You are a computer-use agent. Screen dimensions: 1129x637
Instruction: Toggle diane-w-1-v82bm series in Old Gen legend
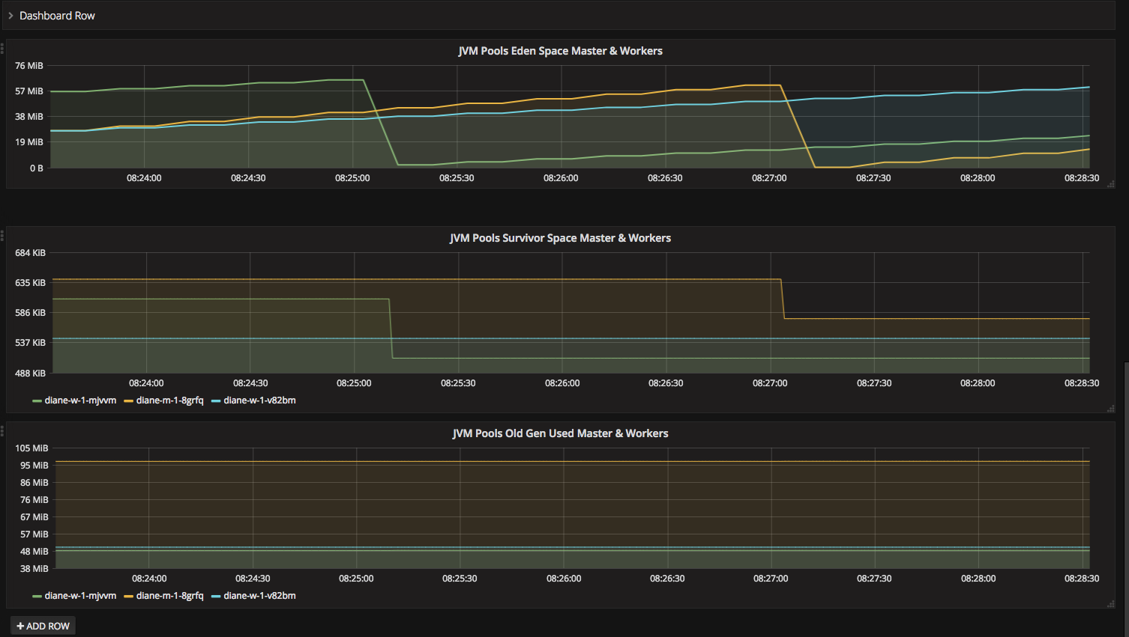click(259, 596)
